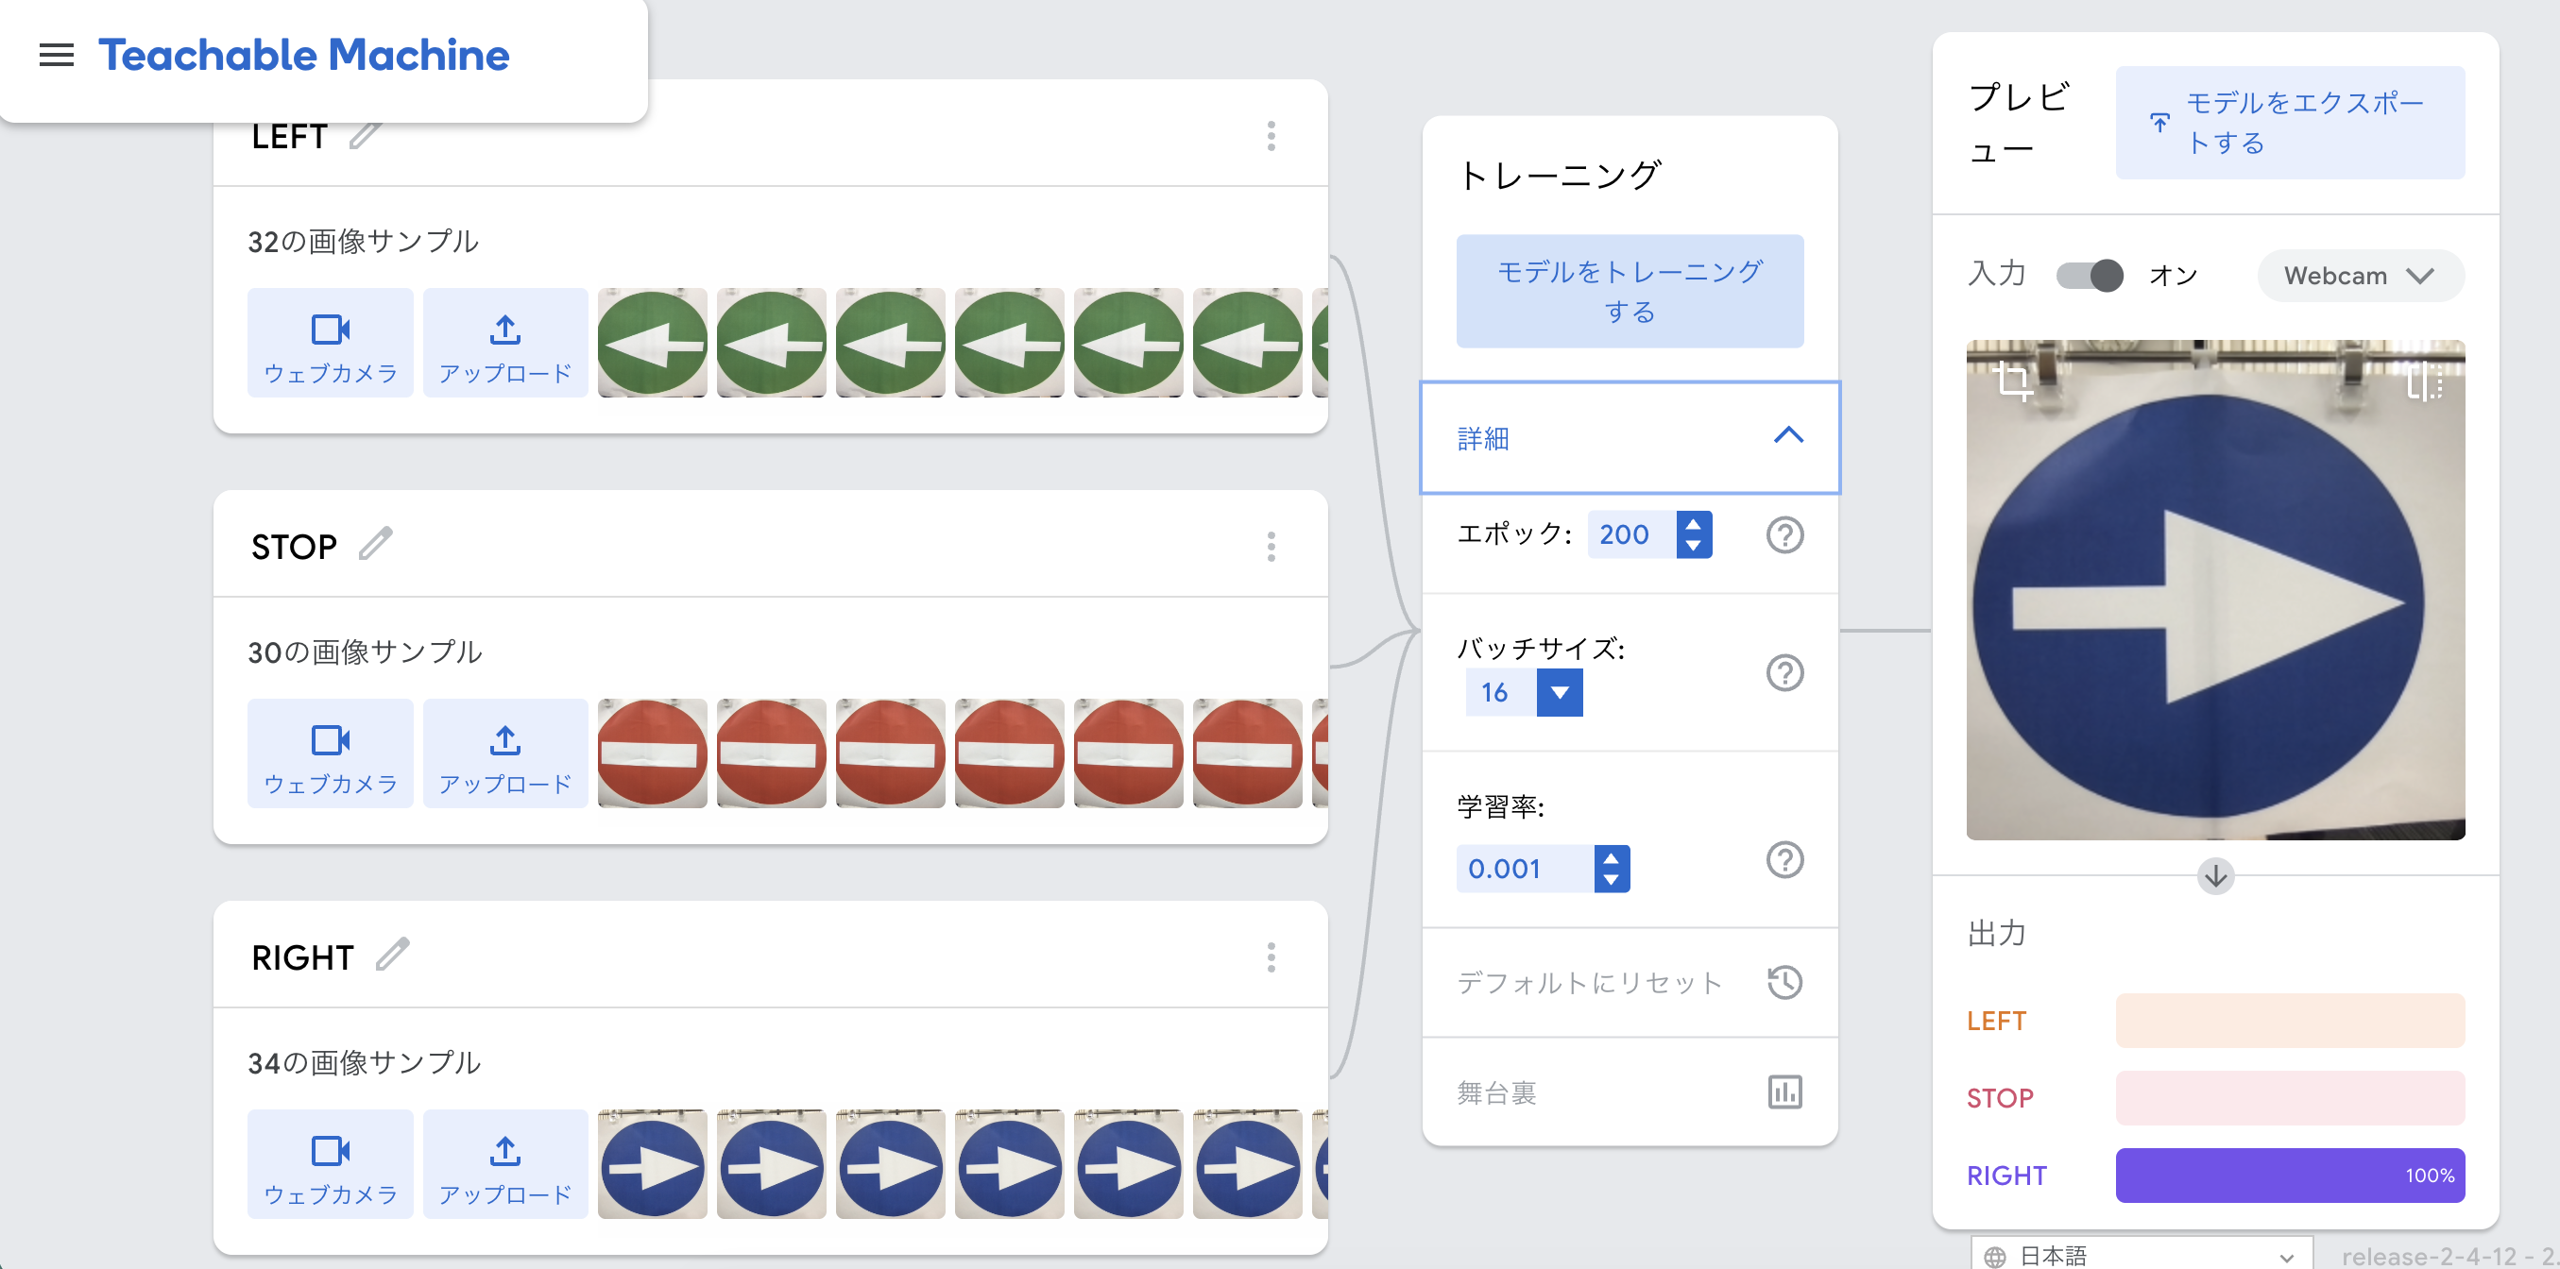Open help for エポック setting
This screenshot has width=2560, height=1269.
[x=1783, y=535]
